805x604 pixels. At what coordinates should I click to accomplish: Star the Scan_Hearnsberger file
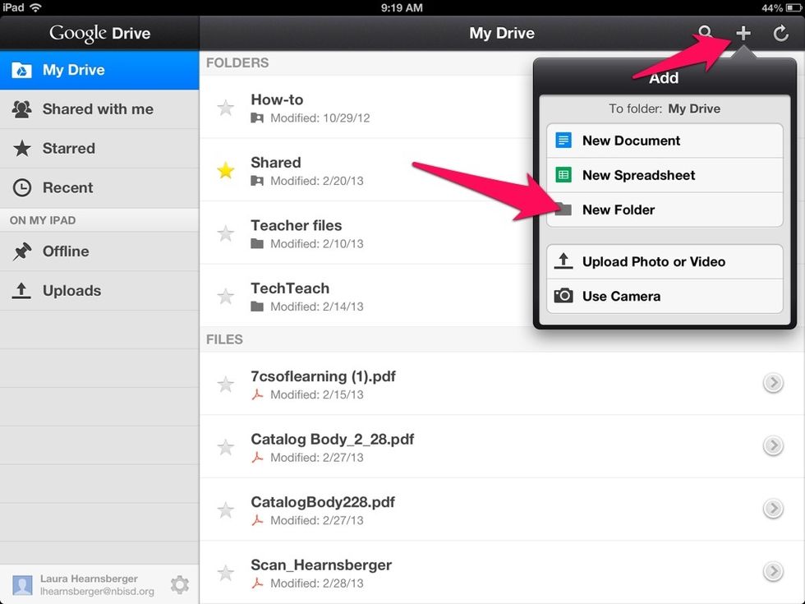point(225,573)
